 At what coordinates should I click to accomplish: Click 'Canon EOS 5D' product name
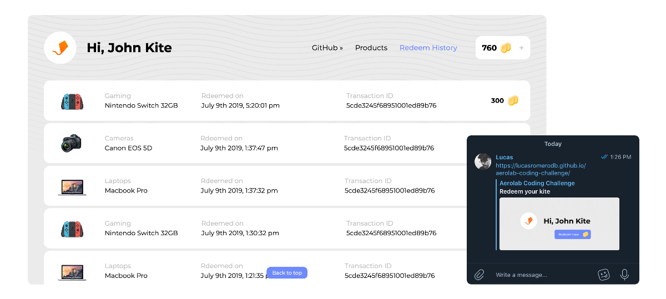pyautogui.click(x=128, y=148)
